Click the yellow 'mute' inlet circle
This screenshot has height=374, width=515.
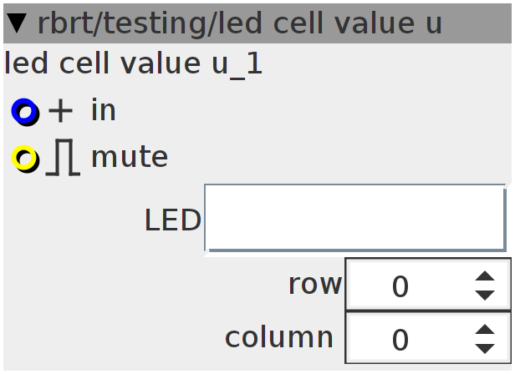[x=25, y=157]
